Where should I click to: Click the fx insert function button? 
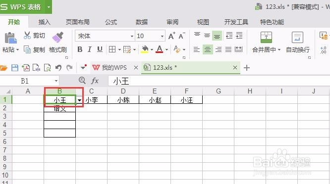[95, 81]
